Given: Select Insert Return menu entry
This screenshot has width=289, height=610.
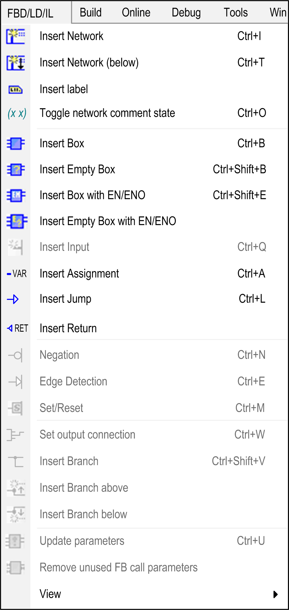Looking at the screenshot, I should tap(68, 328).
